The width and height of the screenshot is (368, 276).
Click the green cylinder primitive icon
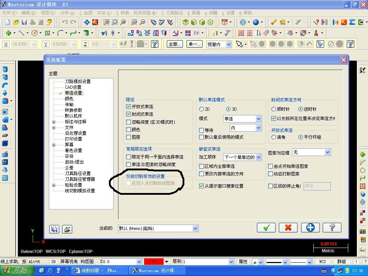pos(86,33)
